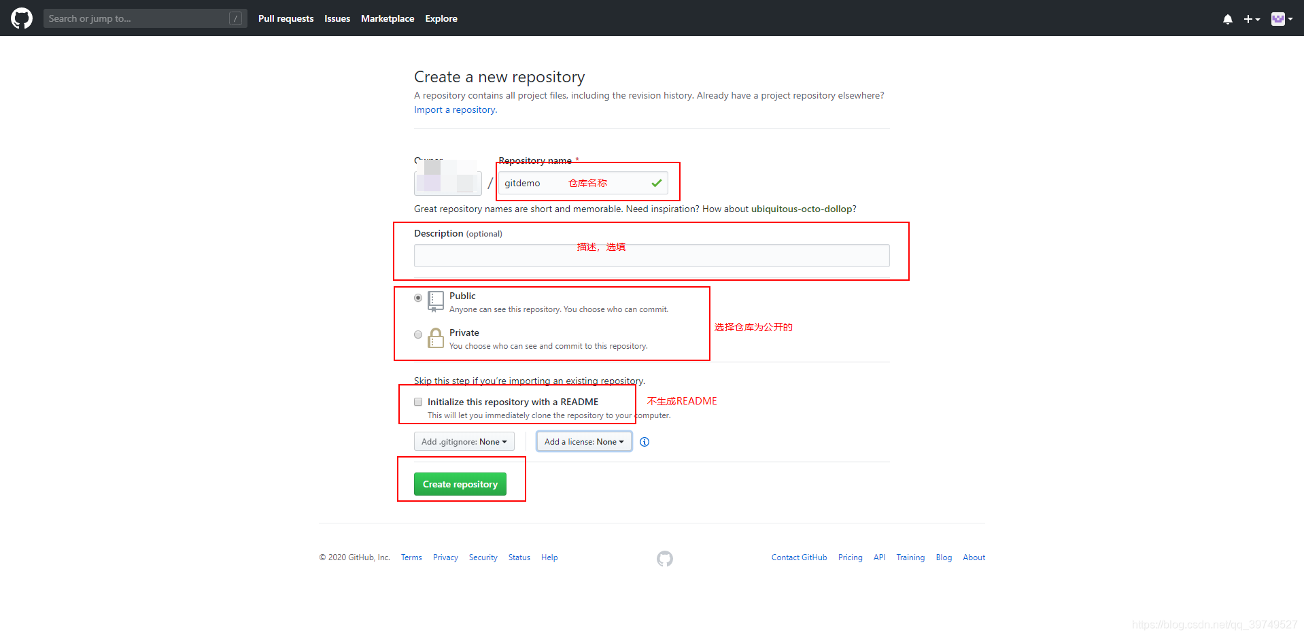
Task: Follow the Import a repository link
Action: coord(455,109)
